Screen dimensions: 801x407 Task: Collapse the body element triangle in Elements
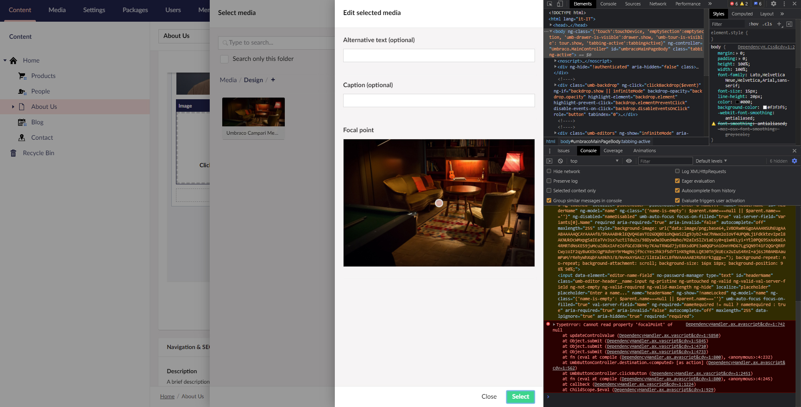[x=551, y=31]
